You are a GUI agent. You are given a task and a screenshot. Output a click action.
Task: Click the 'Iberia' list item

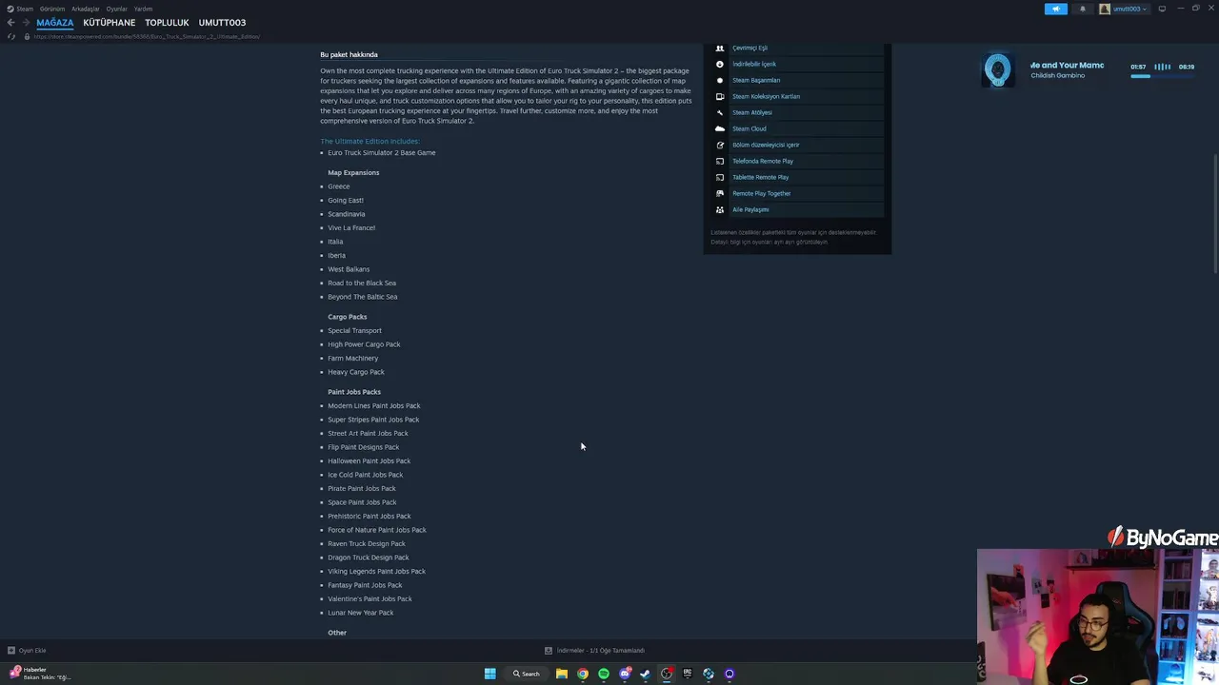337,255
